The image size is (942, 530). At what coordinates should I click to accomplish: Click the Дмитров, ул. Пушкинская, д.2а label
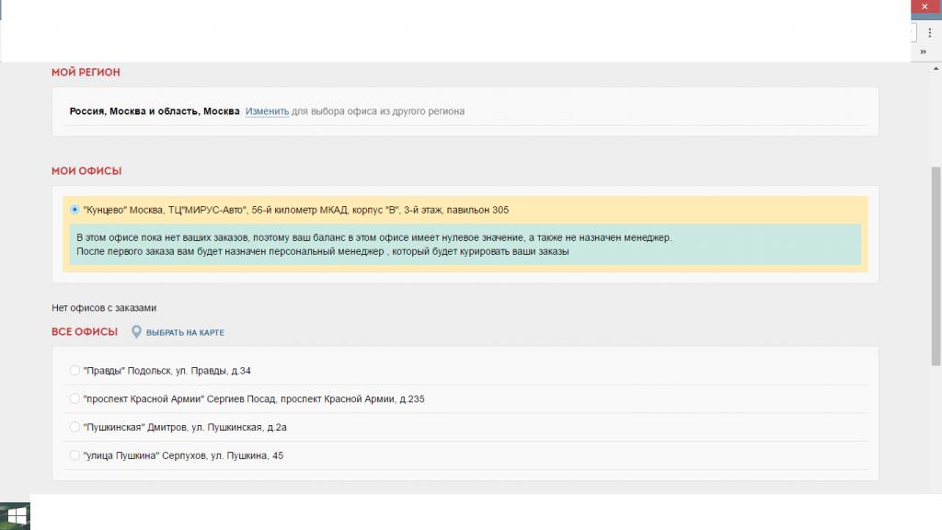[185, 427]
